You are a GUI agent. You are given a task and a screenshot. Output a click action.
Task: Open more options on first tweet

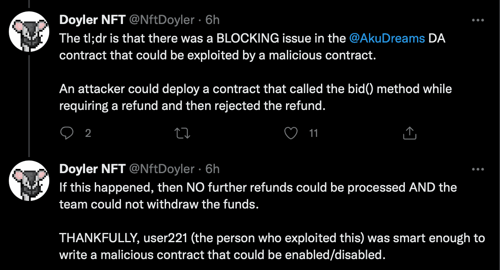pos(478,20)
